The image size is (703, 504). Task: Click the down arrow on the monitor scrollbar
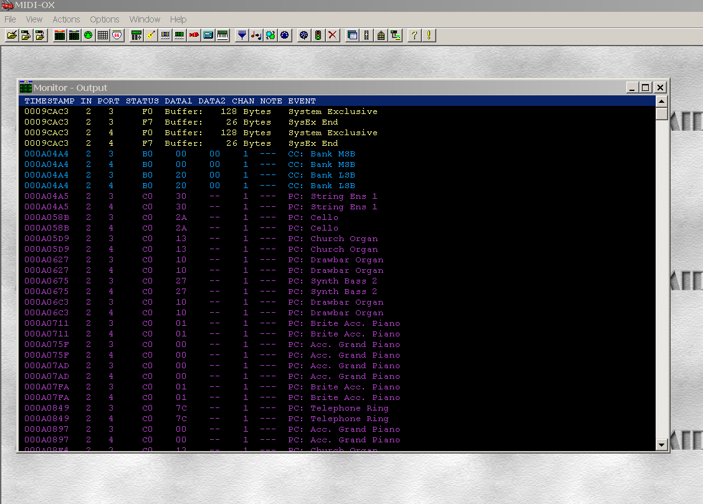pos(661,445)
